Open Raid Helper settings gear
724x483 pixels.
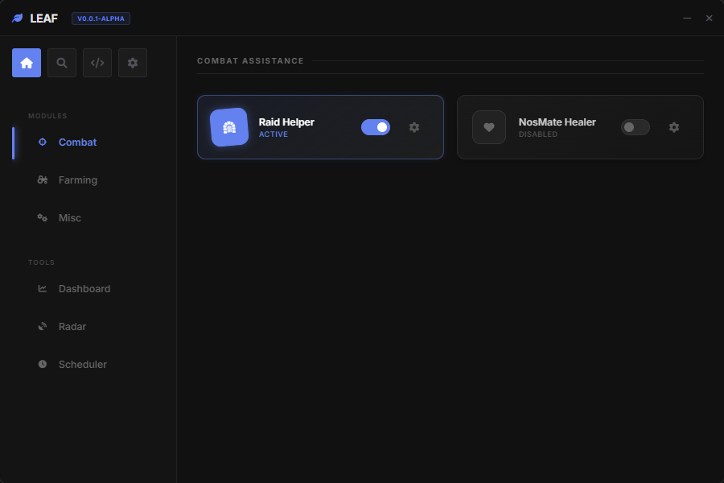tap(414, 127)
